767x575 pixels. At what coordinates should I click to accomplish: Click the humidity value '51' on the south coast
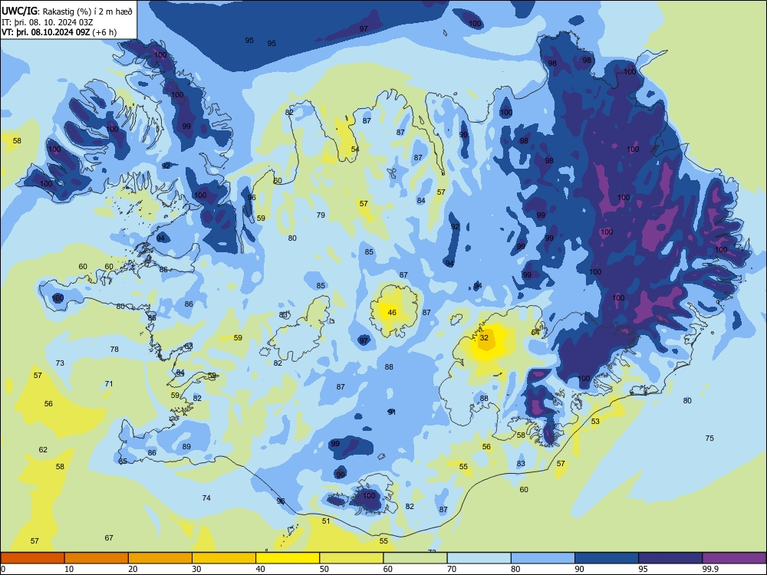pos(326,521)
